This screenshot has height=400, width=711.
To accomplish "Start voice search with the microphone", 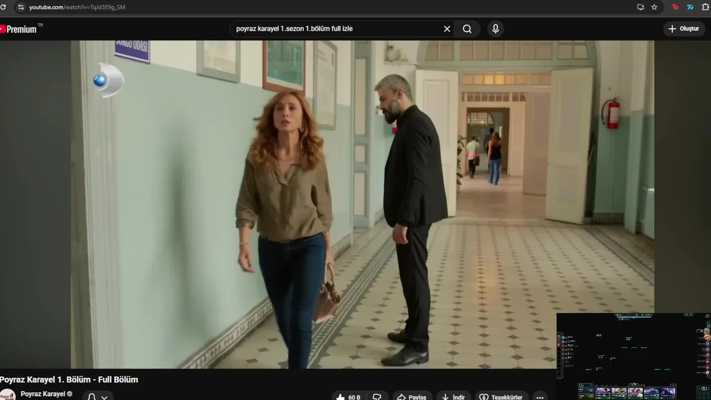I will (495, 29).
